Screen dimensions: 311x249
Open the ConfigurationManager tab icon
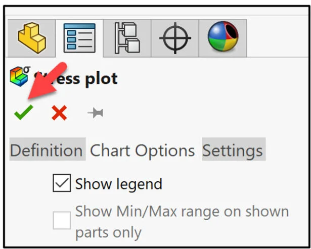click(x=127, y=38)
